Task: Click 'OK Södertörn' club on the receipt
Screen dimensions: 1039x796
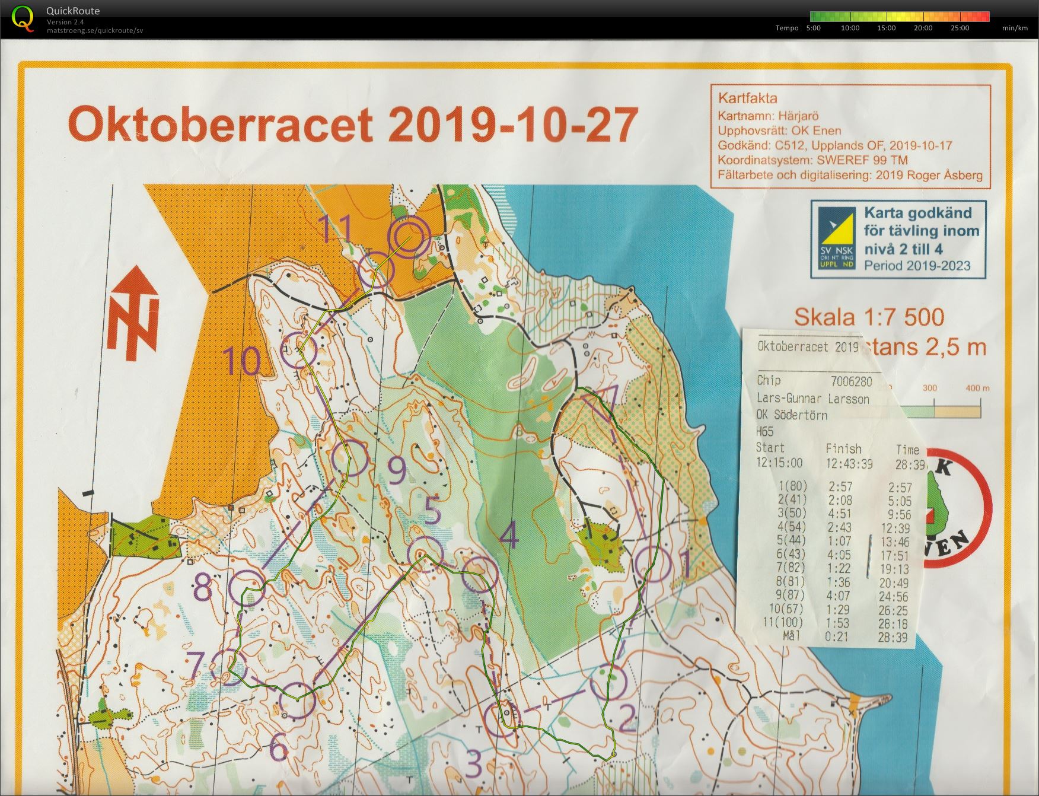Action: tap(792, 415)
